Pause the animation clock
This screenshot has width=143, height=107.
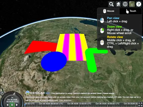click(12, 105)
